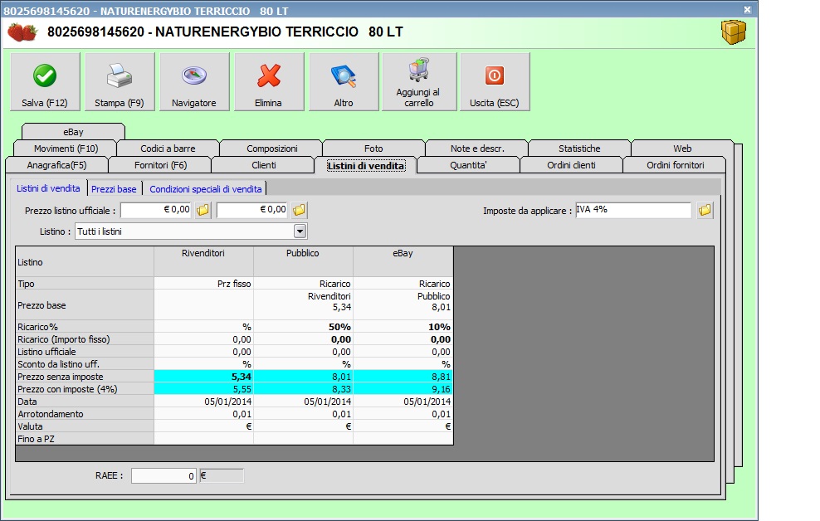The height and width of the screenshot is (521, 820).
Task: Click the Fino a PZ row label
Action: [85, 439]
